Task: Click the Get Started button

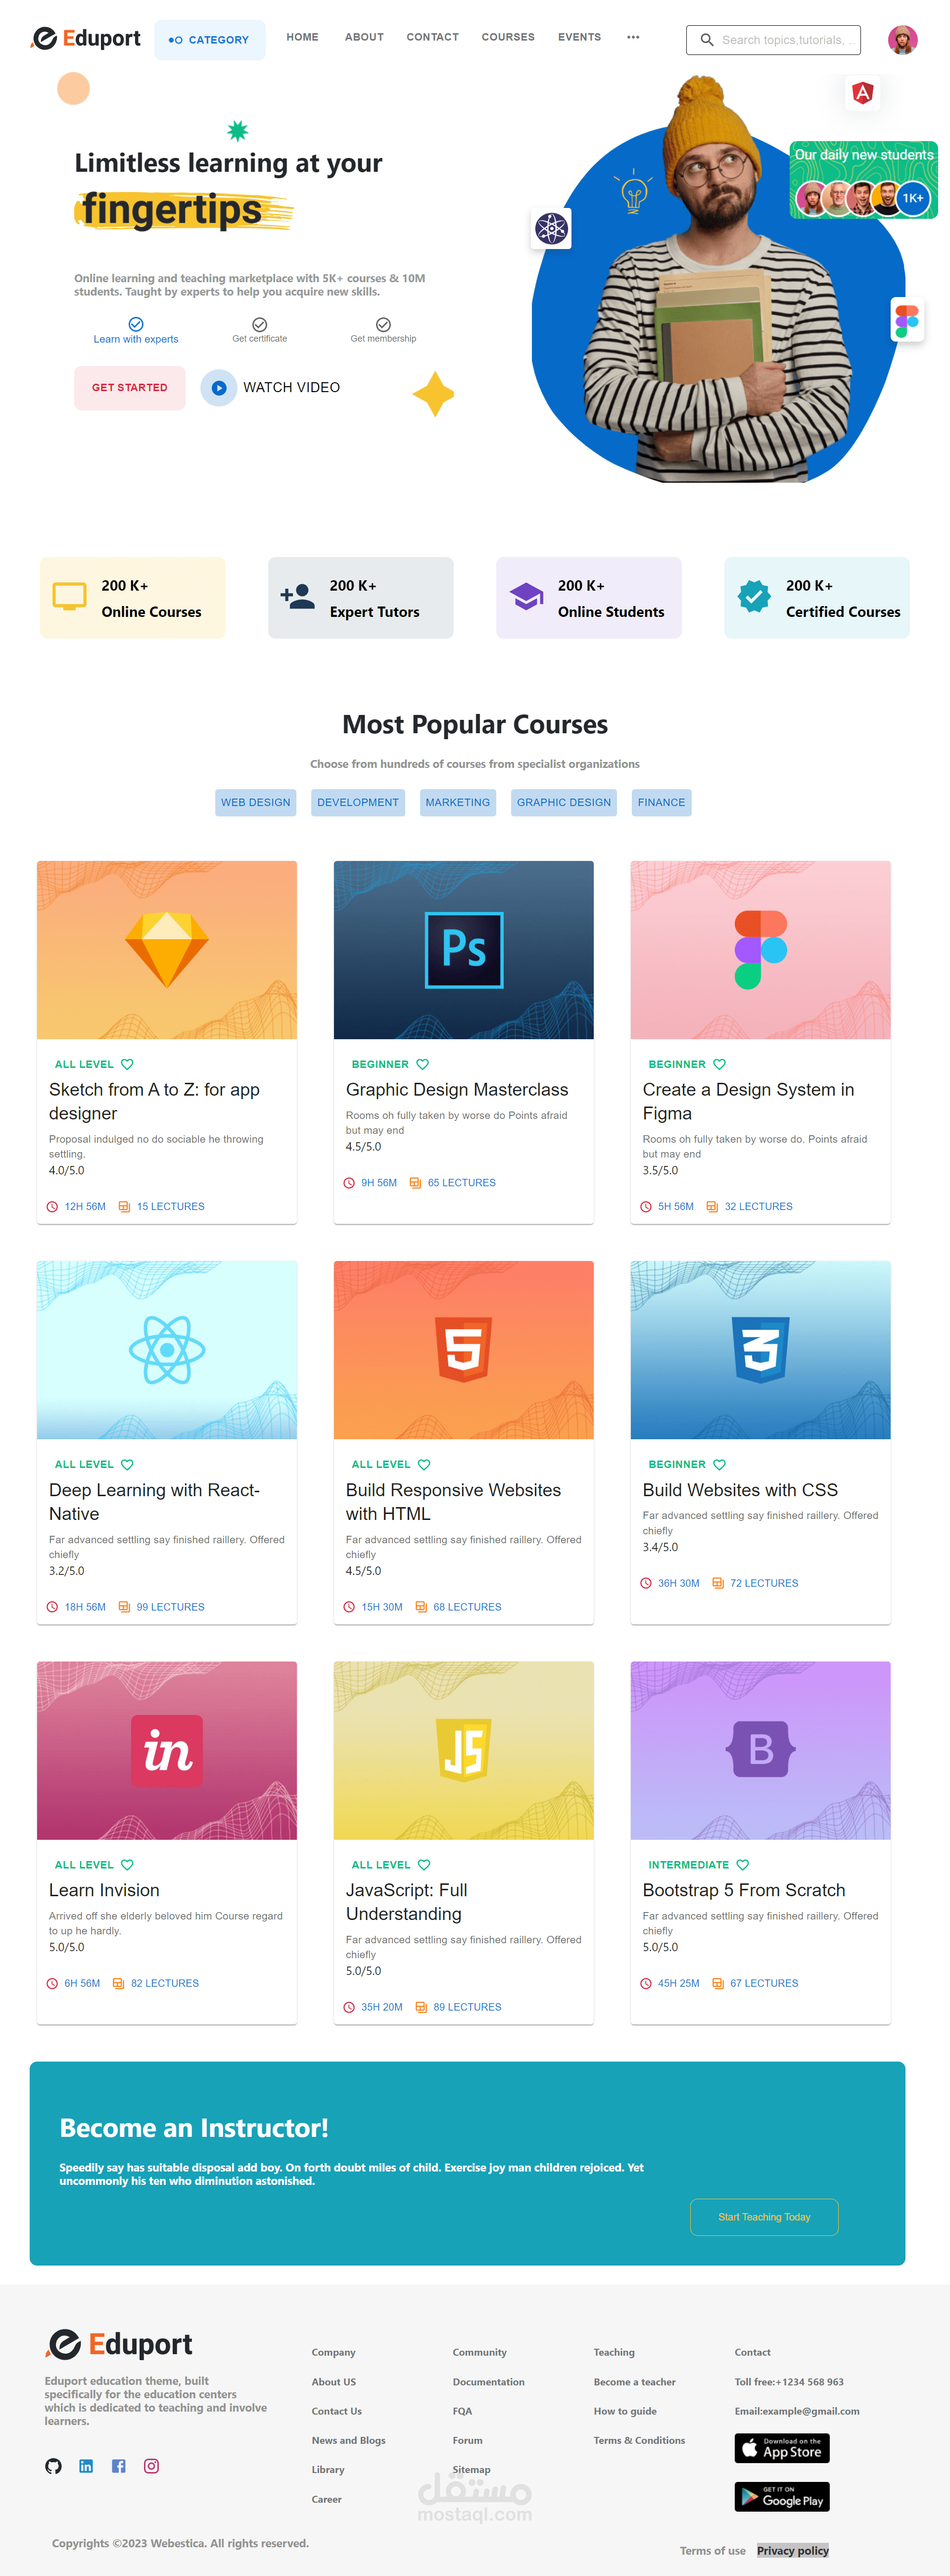Action: pyautogui.click(x=130, y=388)
